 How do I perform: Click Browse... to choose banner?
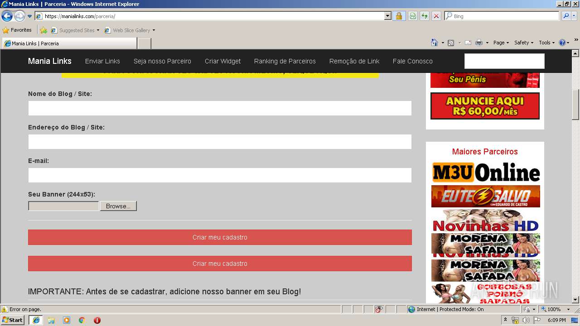click(x=118, y=206)
